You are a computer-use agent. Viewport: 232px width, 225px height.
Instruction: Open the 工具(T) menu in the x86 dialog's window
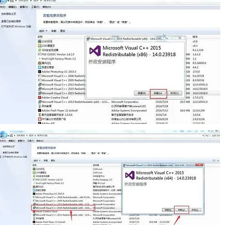tap(35, 7)
